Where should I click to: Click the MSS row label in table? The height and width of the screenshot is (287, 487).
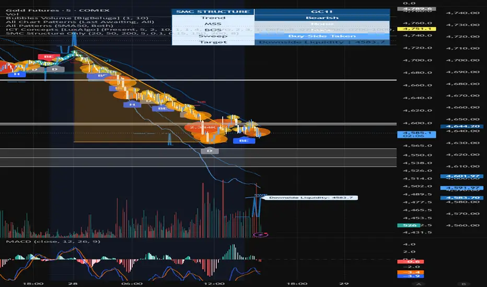click(213, 24)
